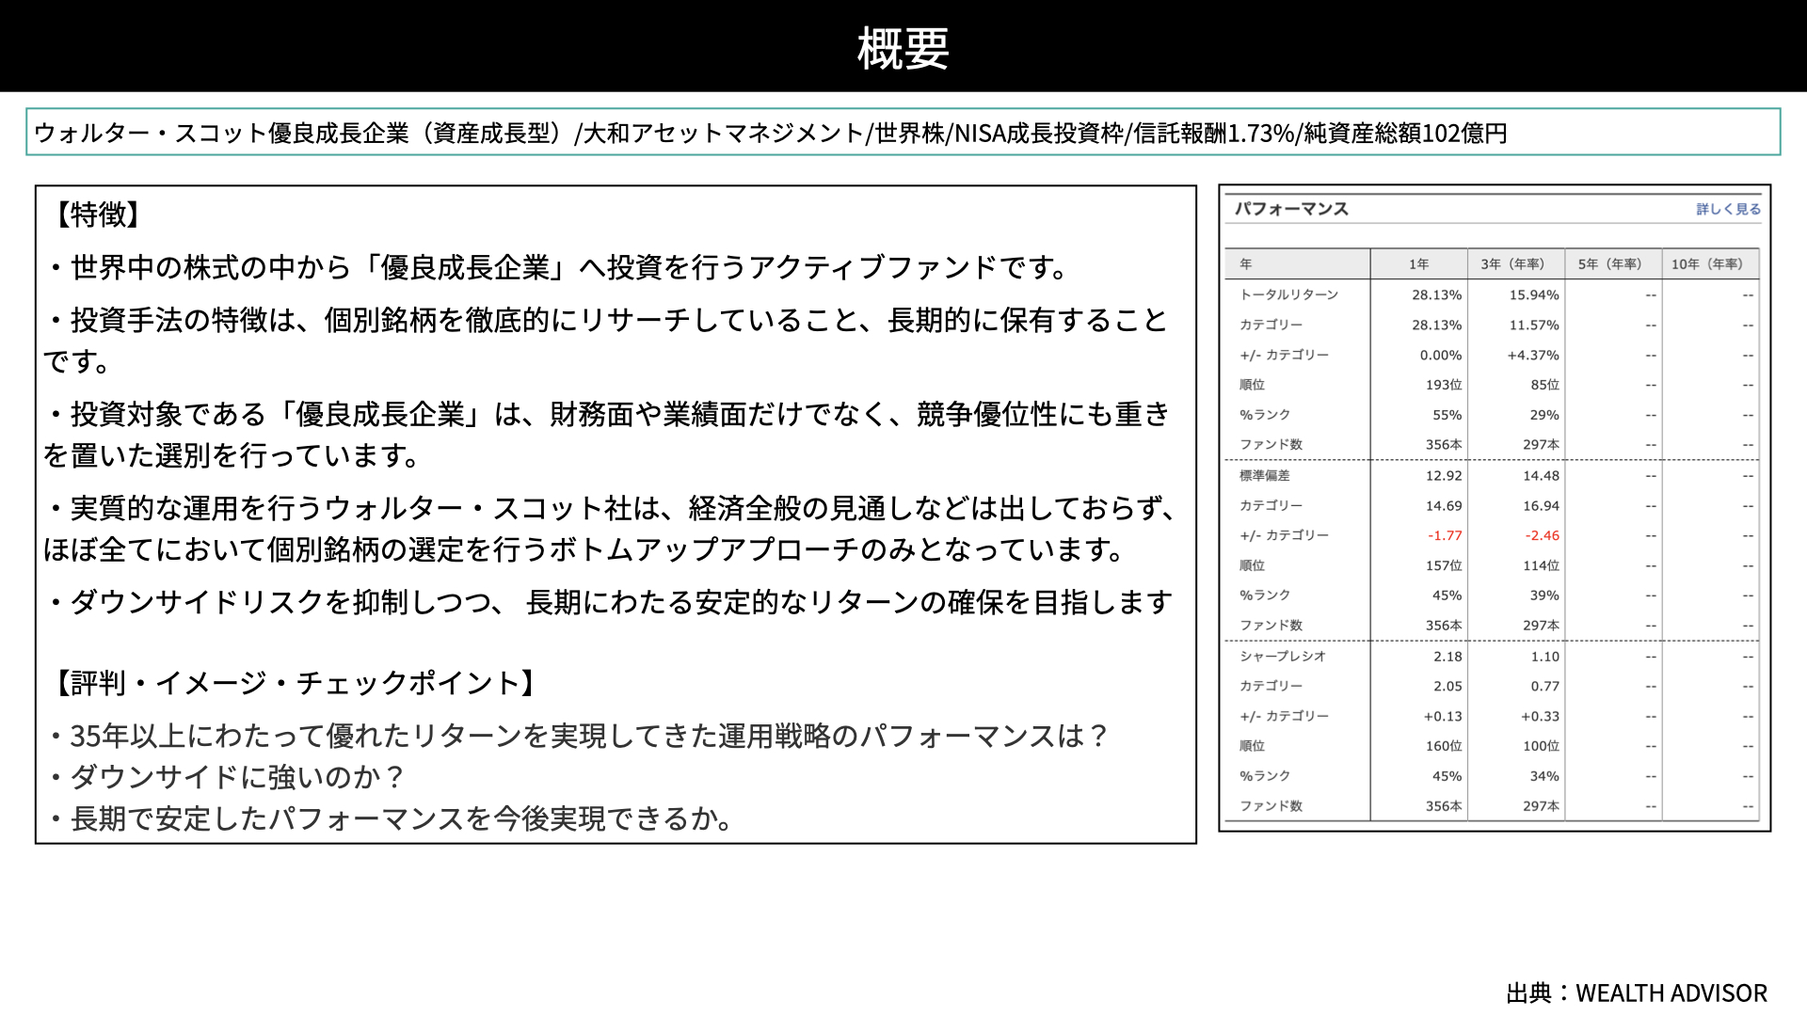Click the 標準偏差 row label
Screen dimensions: 1807x1016
(x=1264, y=476)
